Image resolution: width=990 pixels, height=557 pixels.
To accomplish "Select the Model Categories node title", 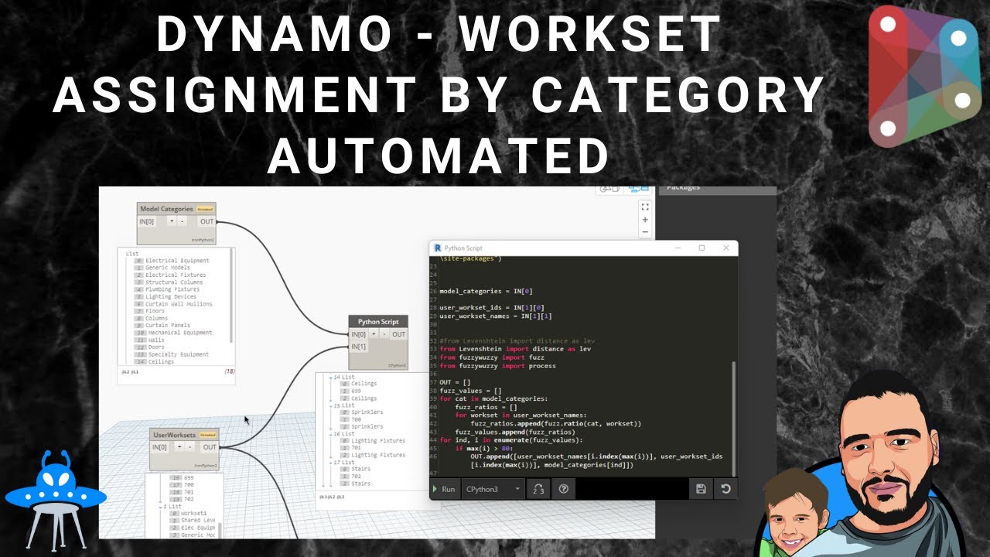I will (166, 209).
